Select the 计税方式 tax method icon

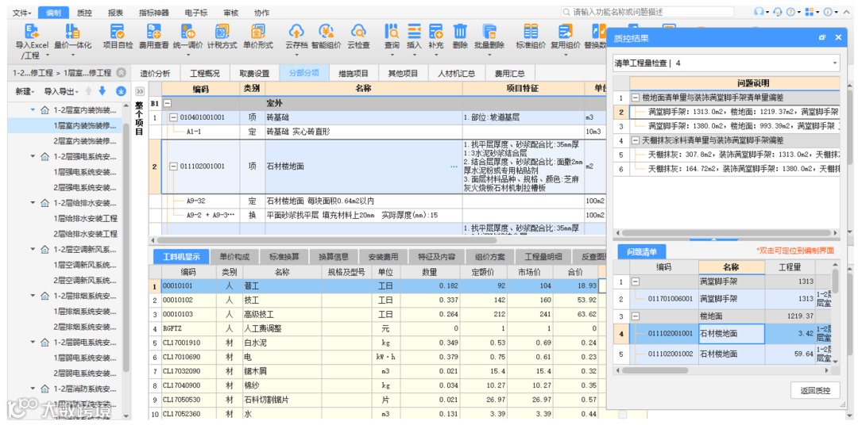[x=222, y=31]
